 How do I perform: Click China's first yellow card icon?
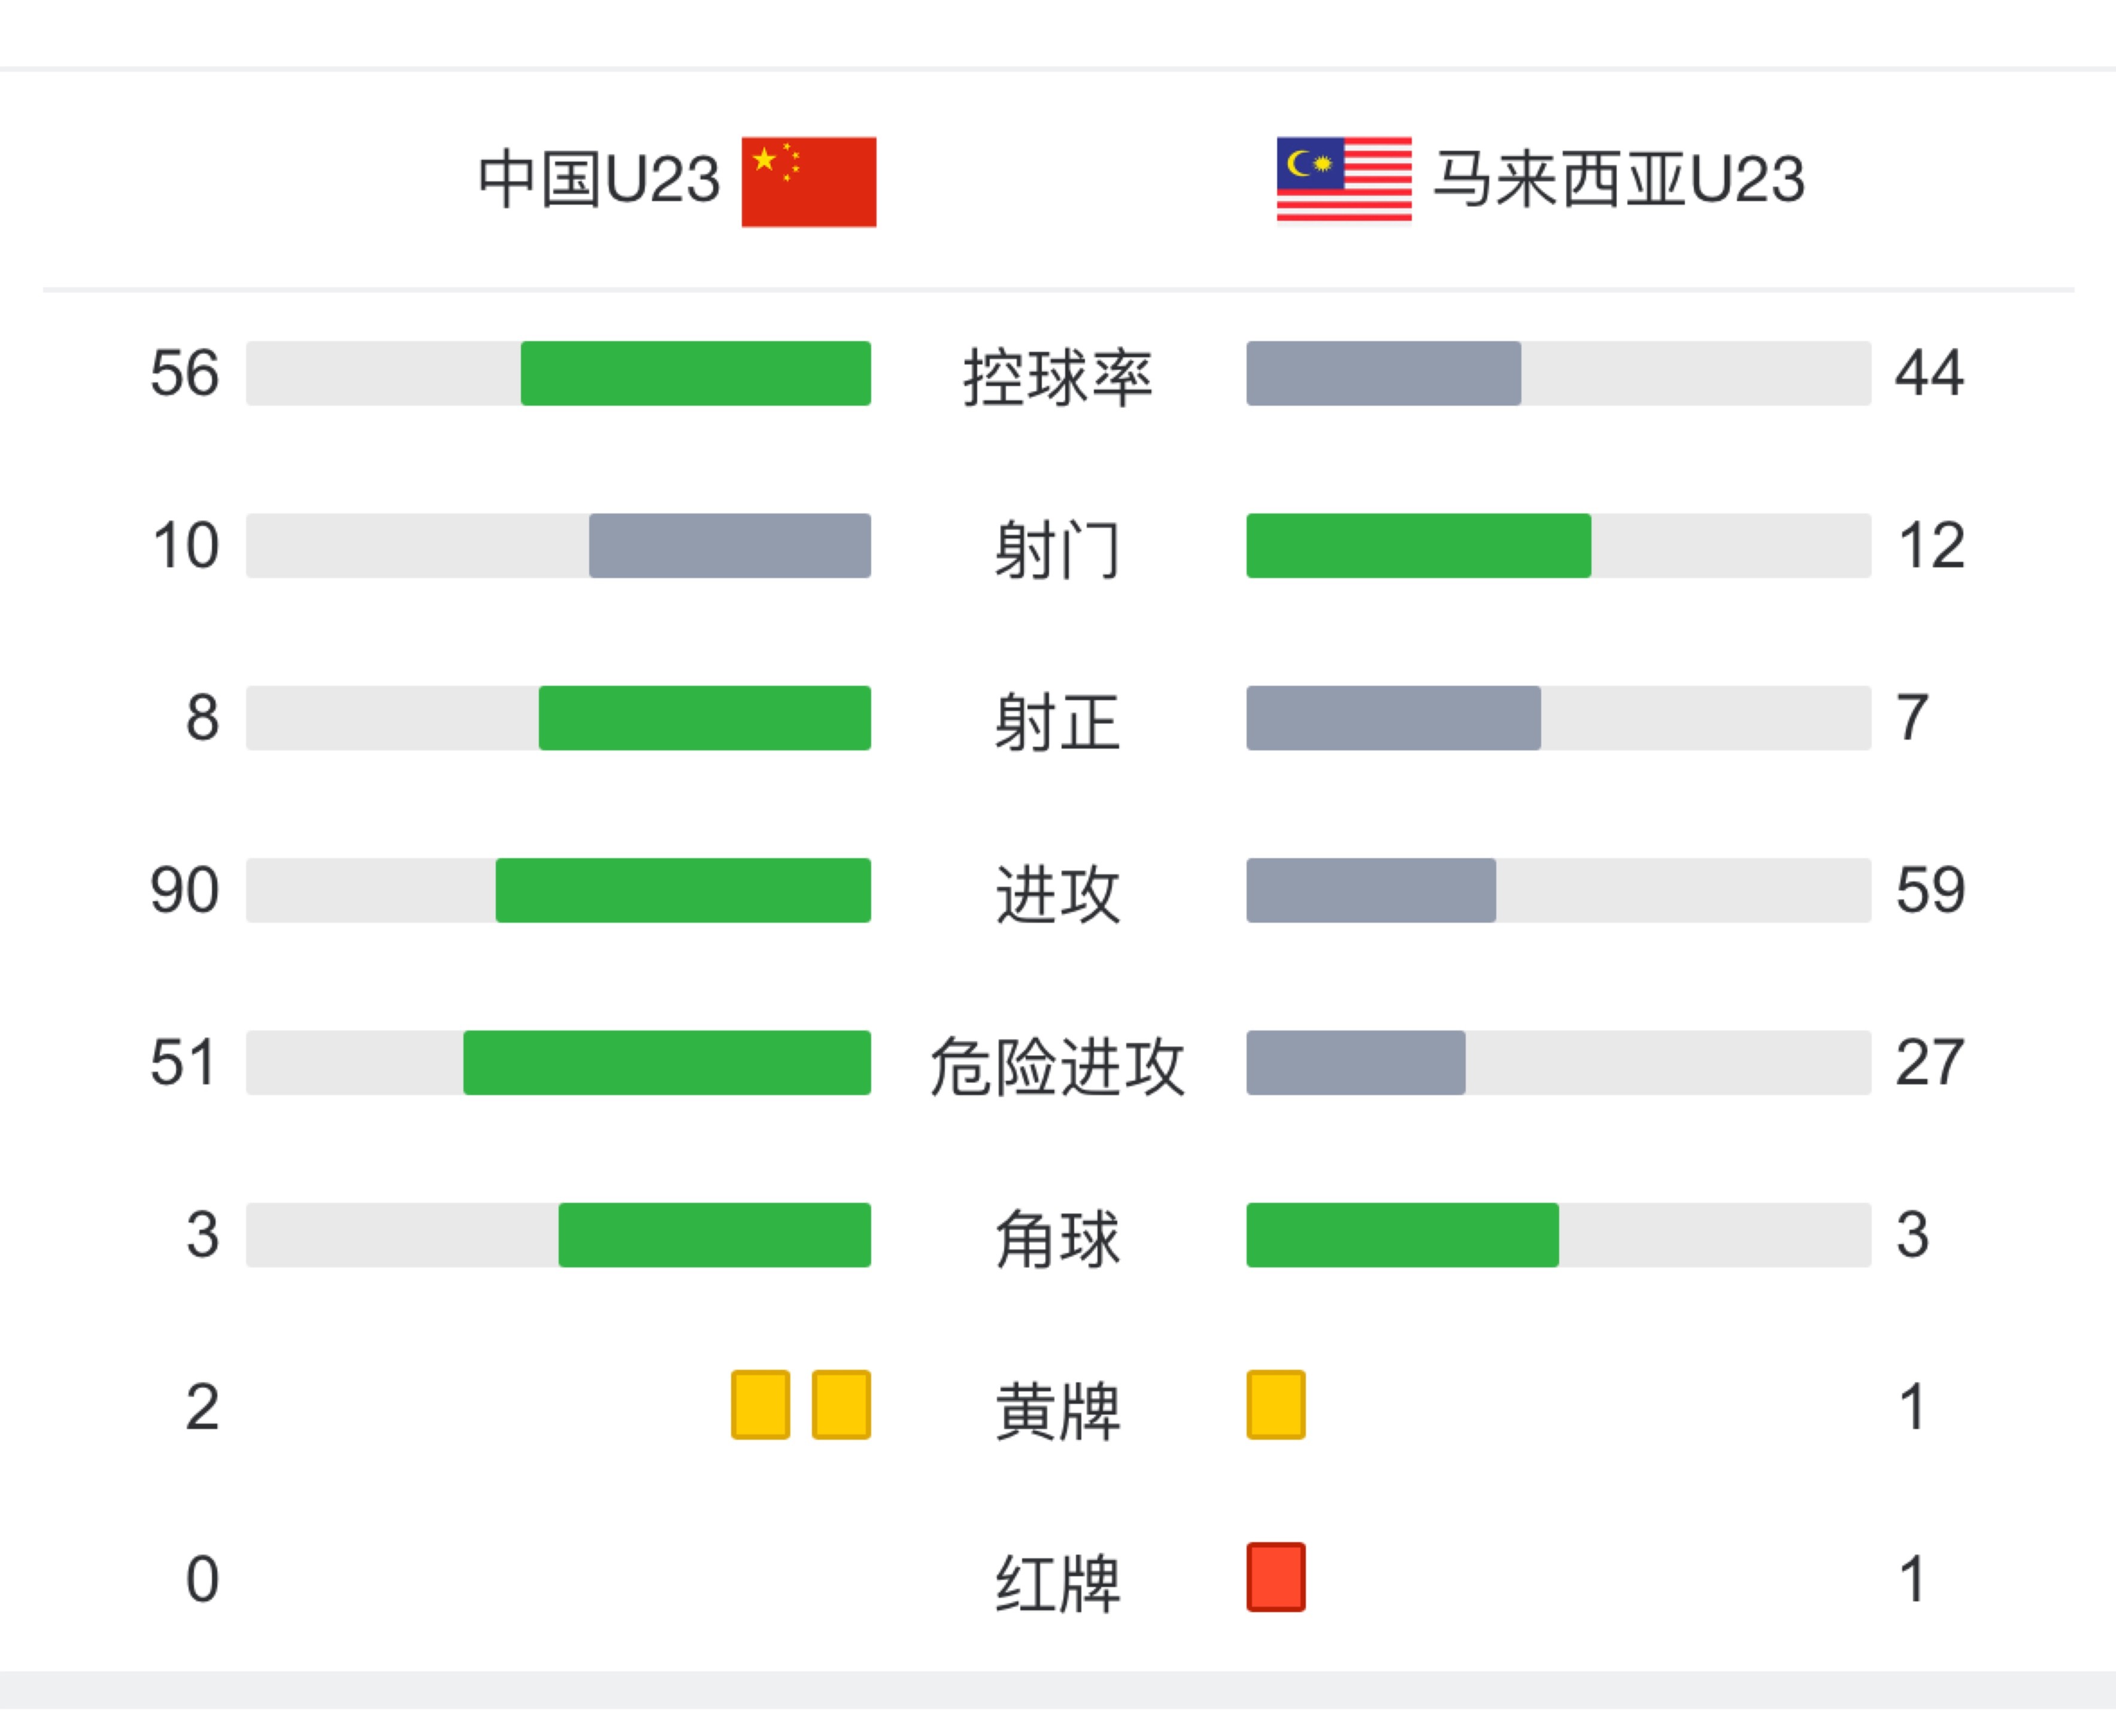tap(760, 1405)
